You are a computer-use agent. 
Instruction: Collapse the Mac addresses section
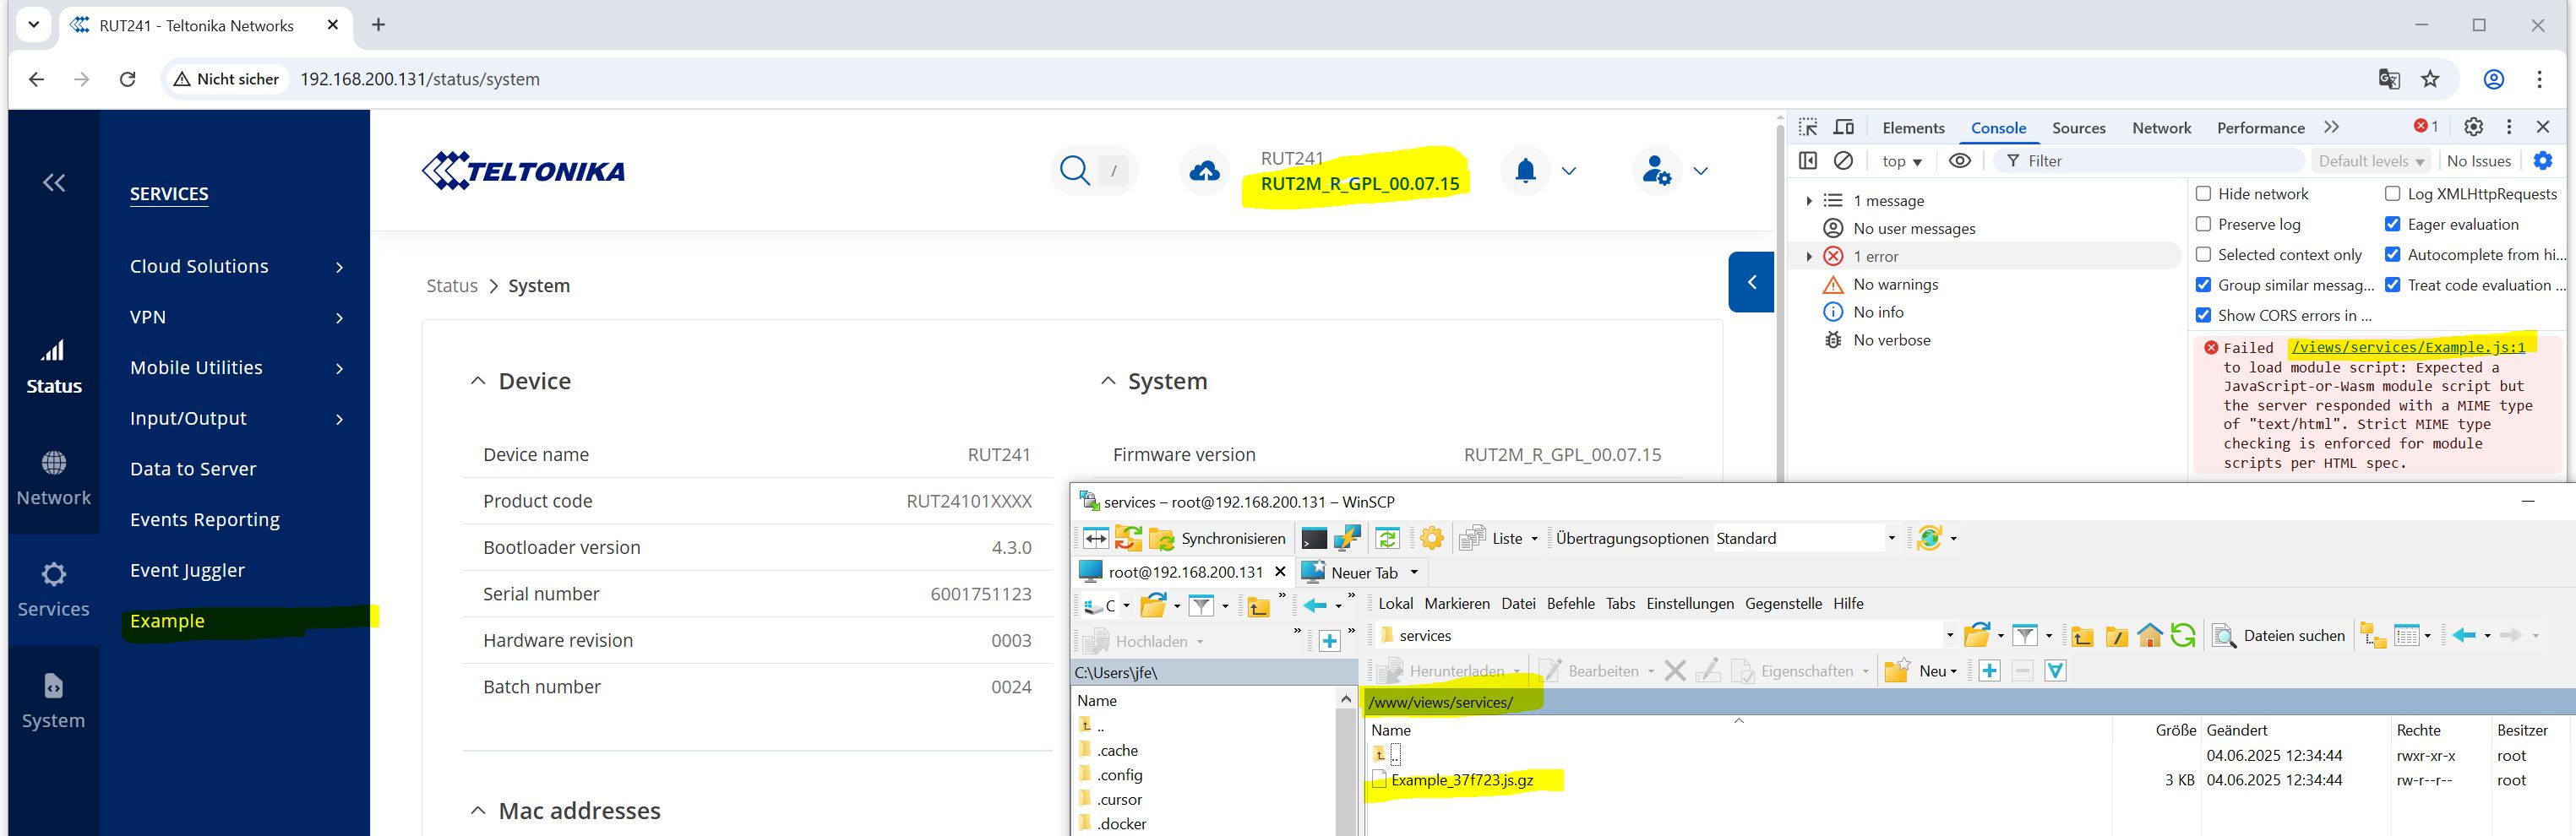click(x=478, y=810)
